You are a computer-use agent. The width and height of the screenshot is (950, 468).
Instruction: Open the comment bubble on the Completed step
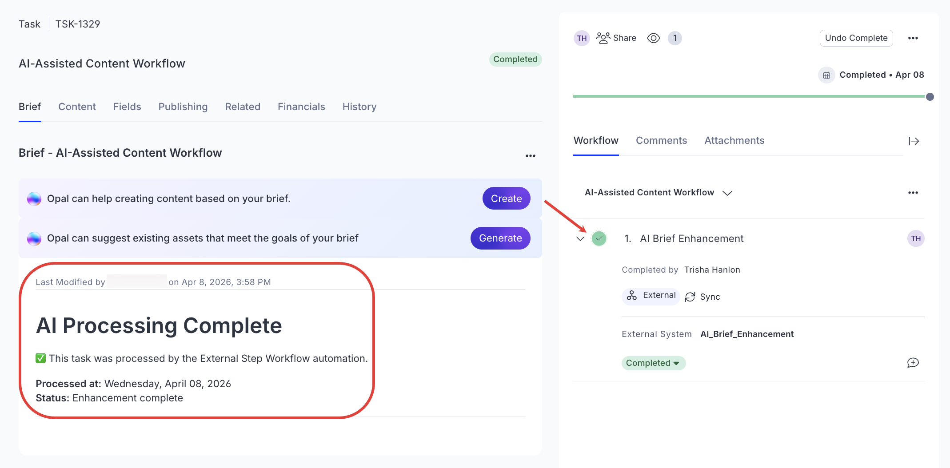click(x=914, y=362)
